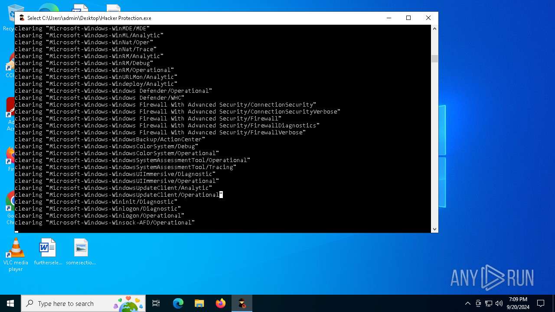Click the "Microsoft-Windows-WinNat/Trace" line
Image resolution: width=555 pixels, height=312 pixels.
(86, 49)
